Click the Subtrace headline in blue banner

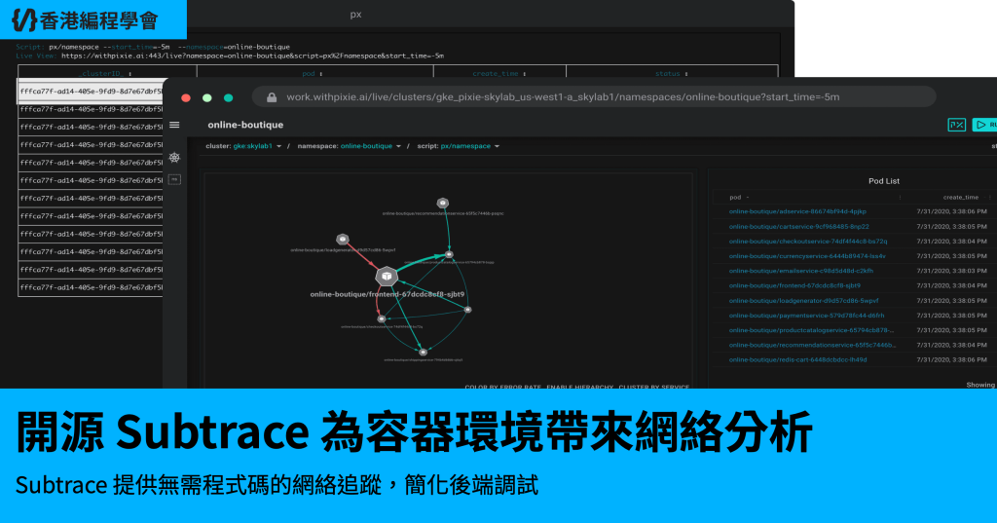(x=414, y=432)
